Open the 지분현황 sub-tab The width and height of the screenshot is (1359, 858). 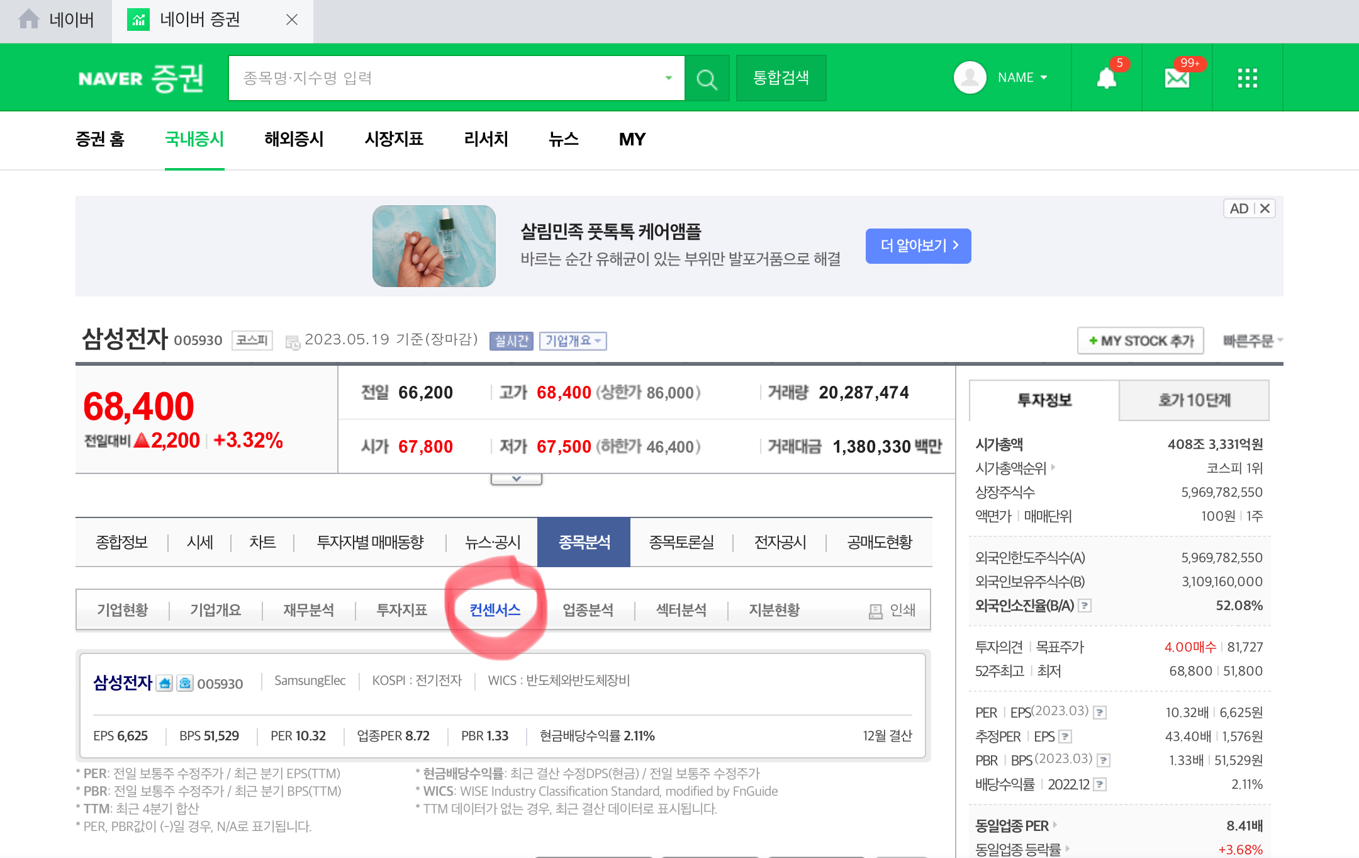[x=775, y=610]
